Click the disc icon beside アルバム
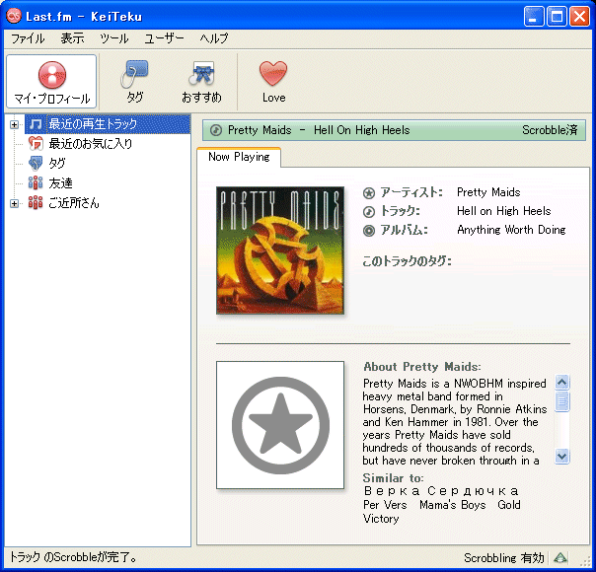This screenshot has height=572, width=596. 369,231
